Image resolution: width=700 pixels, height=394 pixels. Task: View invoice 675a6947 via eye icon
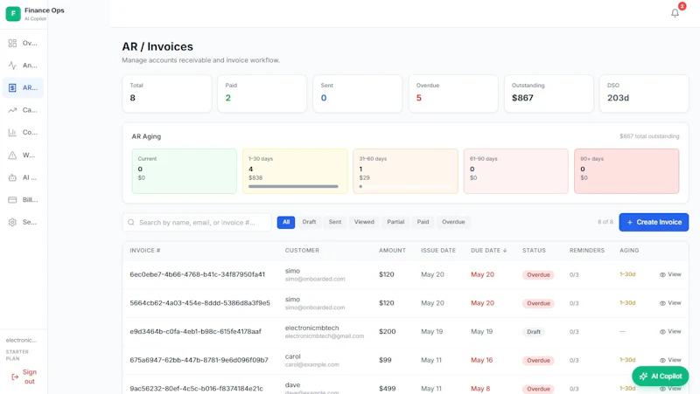click(662, 360)
